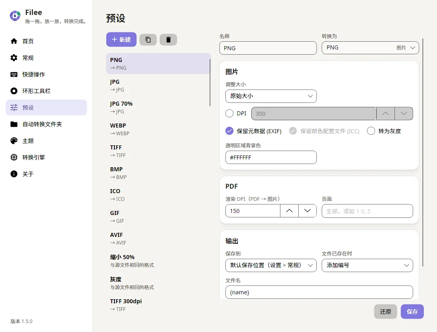Open the 常规 settings page
The image size is (437, 332).
[x=46, y=58]
